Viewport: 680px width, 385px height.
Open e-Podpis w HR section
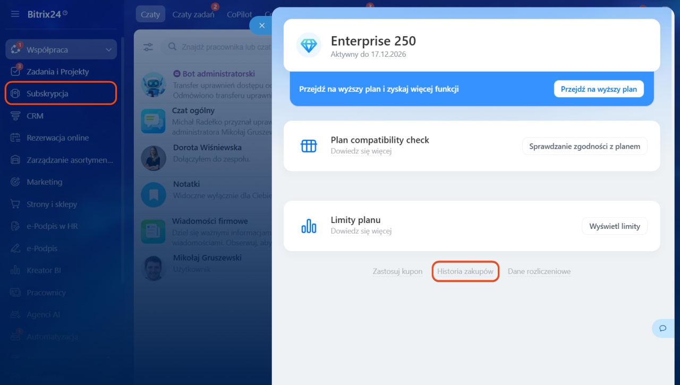pyautogui.click(x=52, y=226)
